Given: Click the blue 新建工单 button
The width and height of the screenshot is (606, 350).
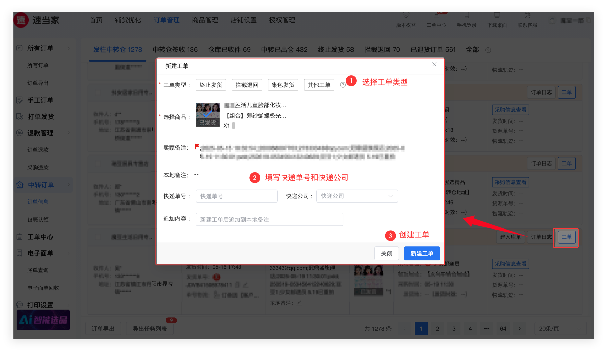Looking at the screenshot, I should pyautogui.click(x=422, y=253).
